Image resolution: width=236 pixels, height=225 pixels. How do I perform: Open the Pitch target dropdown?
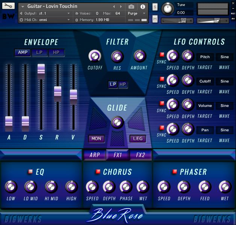(x=205, y=57)
